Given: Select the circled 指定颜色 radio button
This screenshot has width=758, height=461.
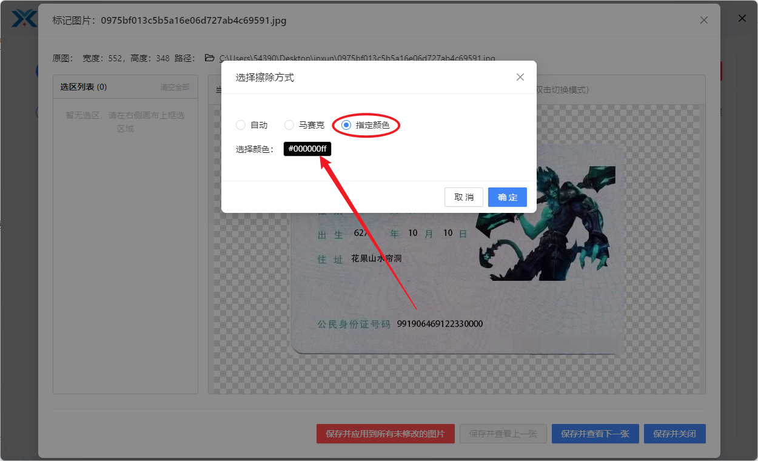Looking at the screenshot, I should pos(346,125).
